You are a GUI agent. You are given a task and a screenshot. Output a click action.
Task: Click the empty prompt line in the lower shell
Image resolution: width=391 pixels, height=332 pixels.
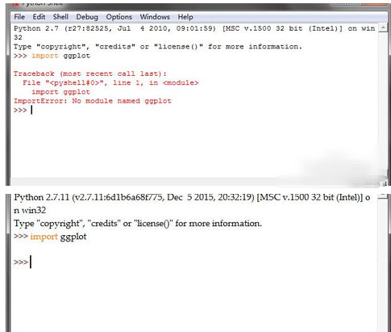point(23,262)
